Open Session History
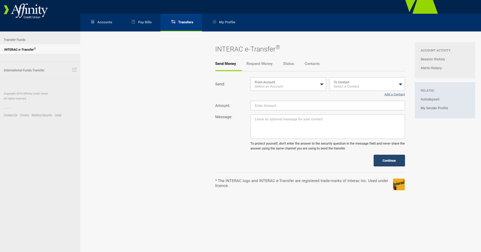Image resolution: width=481 pixels, height=252 pixels. pyautogui.click(x=433, y=59)
